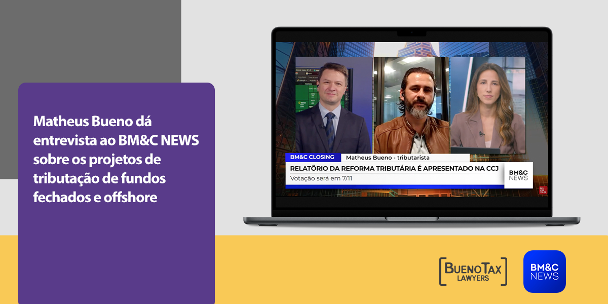Click the 'Votação será em 7/11' subtitle
The height and width of the screenshot is (304, 608).
[x=321, y=178]
